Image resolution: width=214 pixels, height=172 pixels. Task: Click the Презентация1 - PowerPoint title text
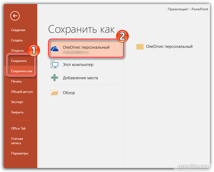(188, 9)
